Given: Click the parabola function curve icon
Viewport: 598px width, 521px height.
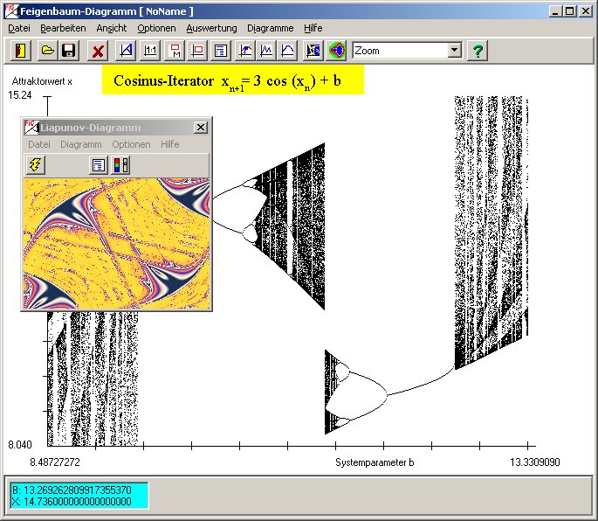Looking at the screenshot, I should click(x=287, y=51).
